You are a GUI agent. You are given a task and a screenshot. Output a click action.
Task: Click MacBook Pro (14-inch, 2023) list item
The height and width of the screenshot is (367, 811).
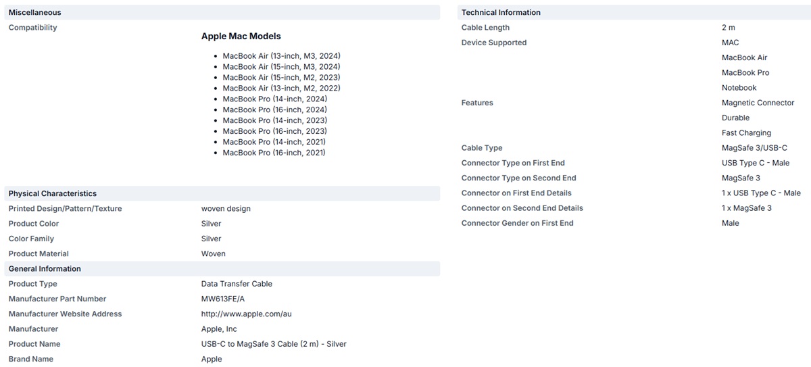tap(274, 120)
